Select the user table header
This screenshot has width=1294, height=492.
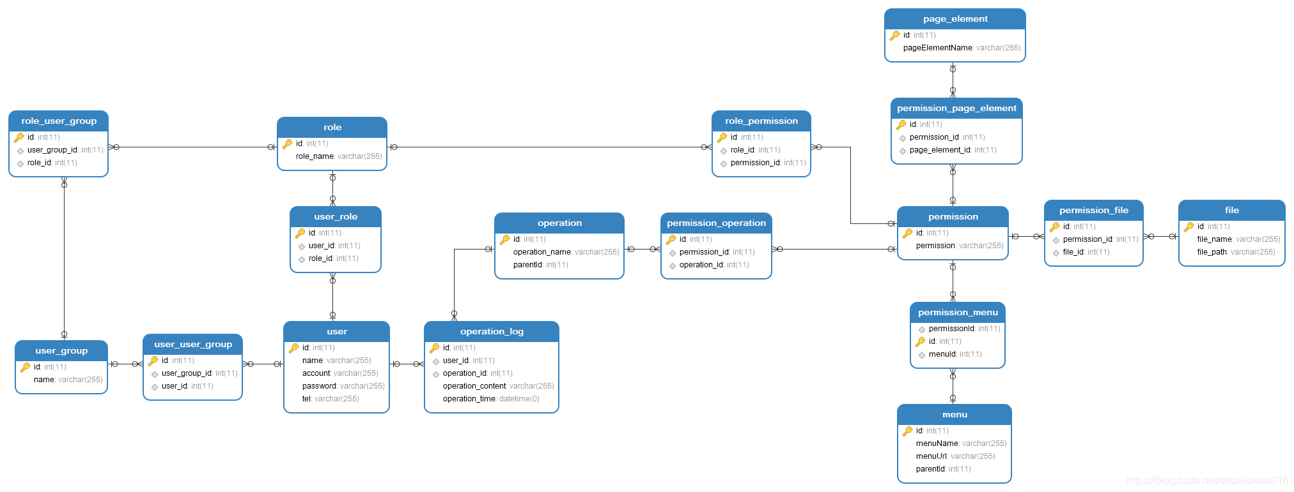tap(337, 332)
